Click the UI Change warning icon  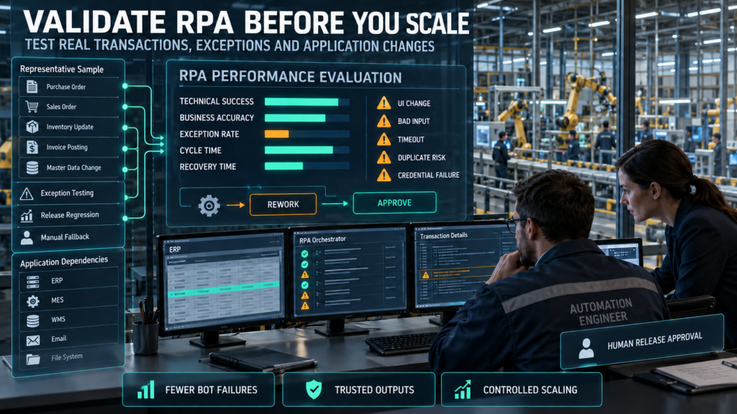[x=384, y=103]
